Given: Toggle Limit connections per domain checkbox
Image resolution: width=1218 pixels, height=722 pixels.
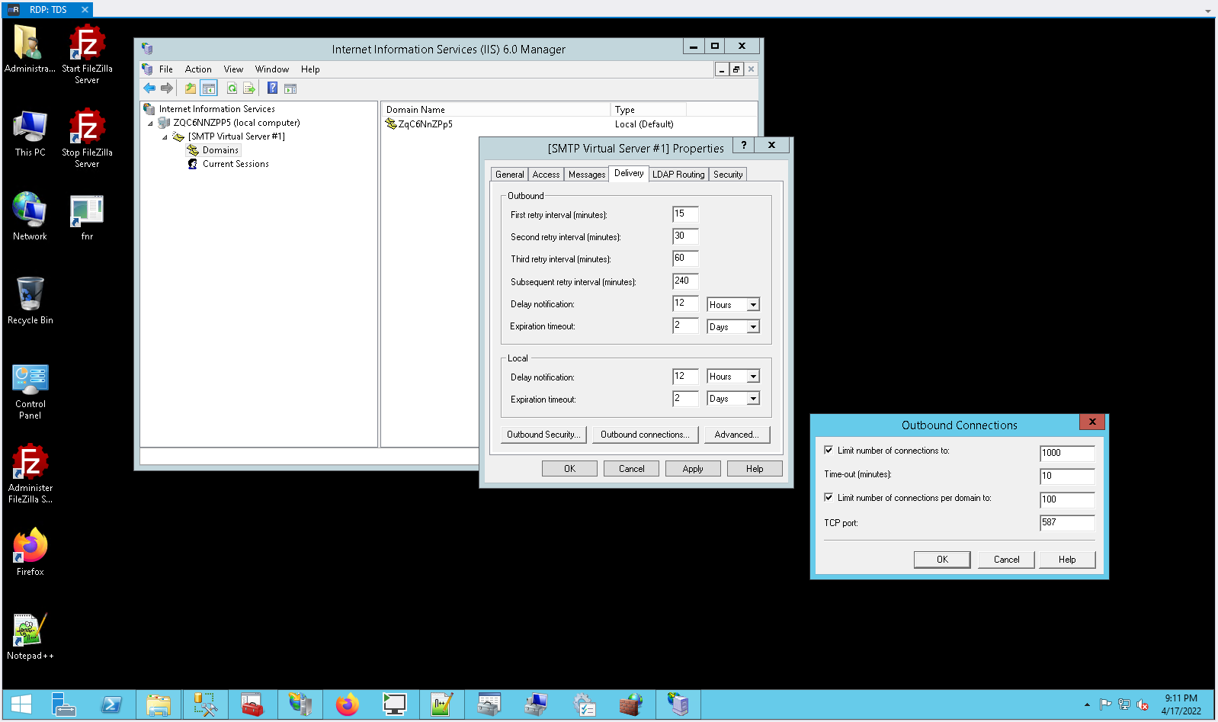Looking at the screenshot, I should tap(829, 498).
